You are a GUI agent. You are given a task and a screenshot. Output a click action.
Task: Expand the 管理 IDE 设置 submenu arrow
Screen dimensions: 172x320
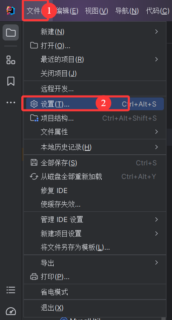pos(157,219)
